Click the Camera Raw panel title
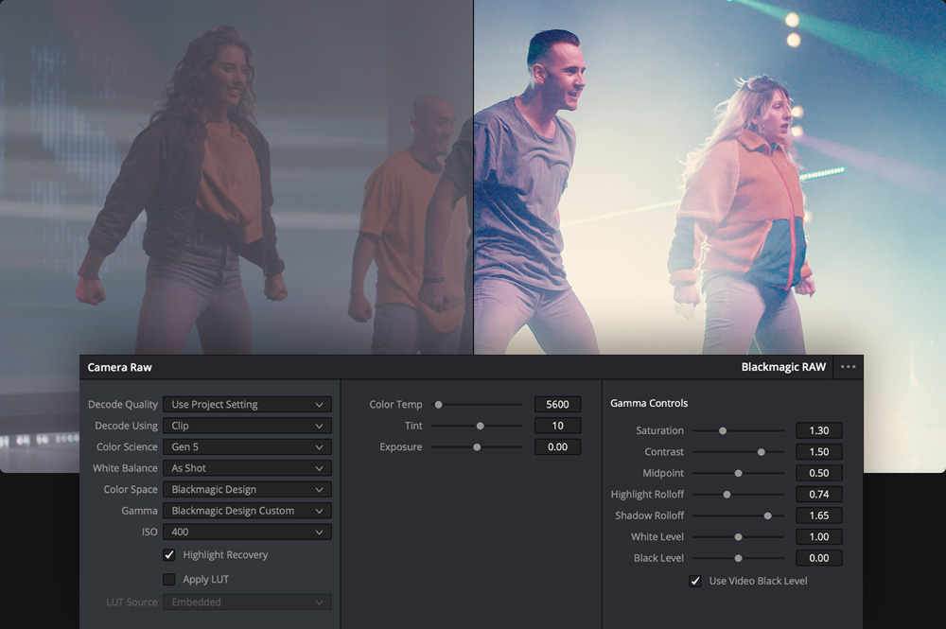Viewport: 946px width, 629px height. [x=120, y=367]
